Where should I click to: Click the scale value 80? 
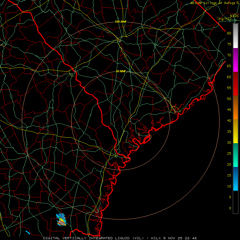tap(229, 33)
